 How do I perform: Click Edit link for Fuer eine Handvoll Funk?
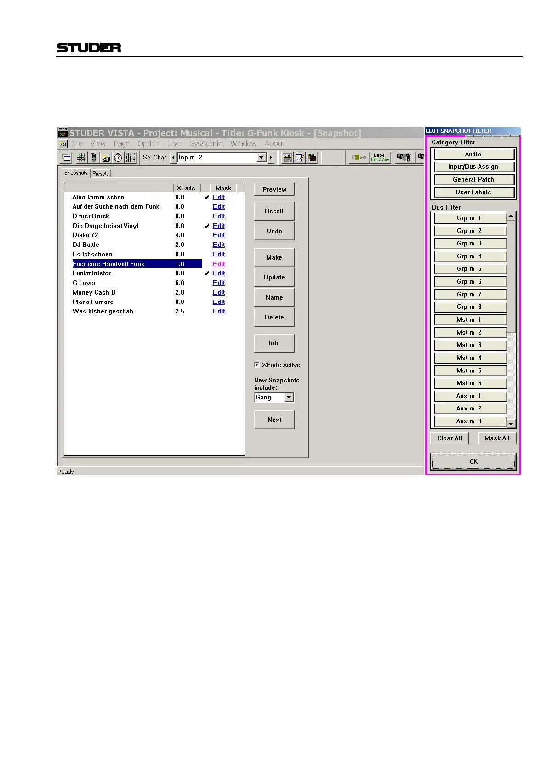point(219,264)
